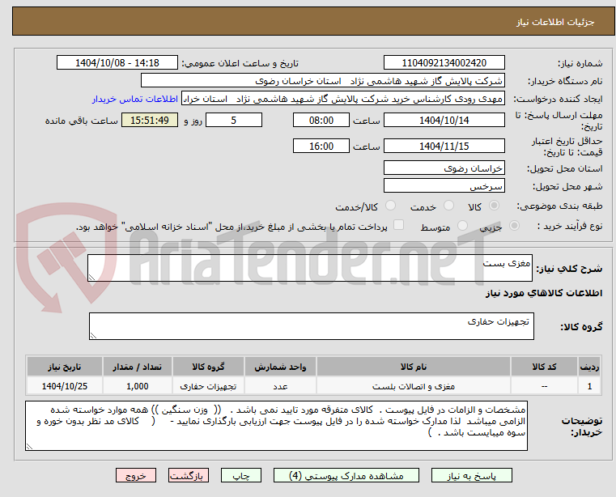Click the request creator field 'مهدی رودی'
616x497 pixels.
(x=342, y=99)
